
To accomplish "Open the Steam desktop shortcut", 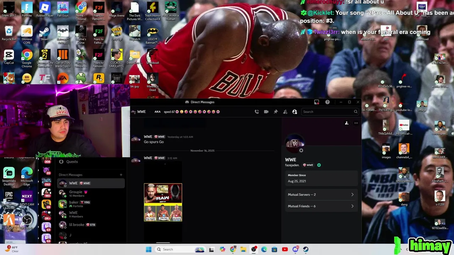I will [45, 33].
